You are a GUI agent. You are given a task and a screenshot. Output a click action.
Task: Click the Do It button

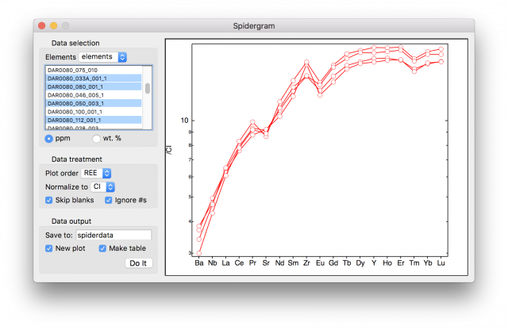(x=138, y=263)
